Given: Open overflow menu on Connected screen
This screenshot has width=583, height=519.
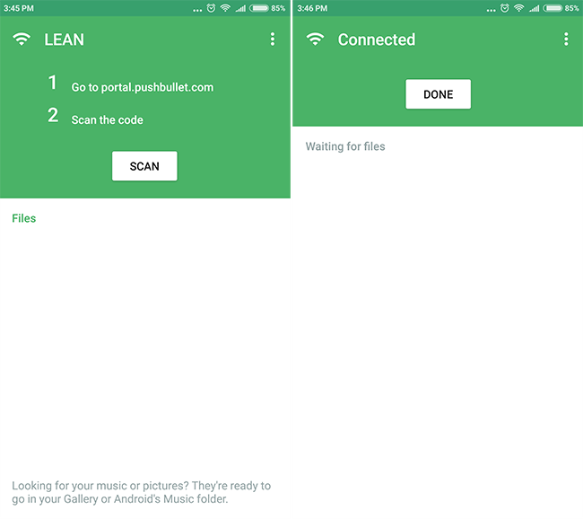Looking at the screenshot, I should pyautogui.click(x=566, y=40).
